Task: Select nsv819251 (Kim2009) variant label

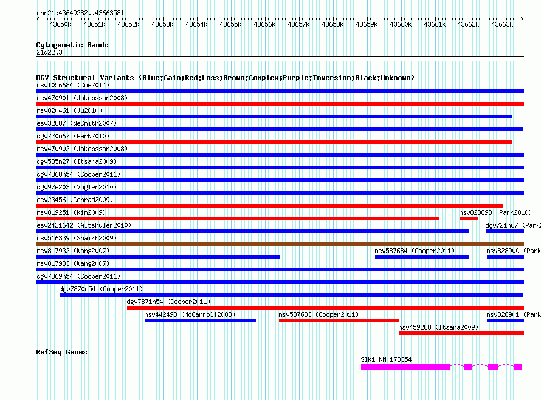Action: 71,212
